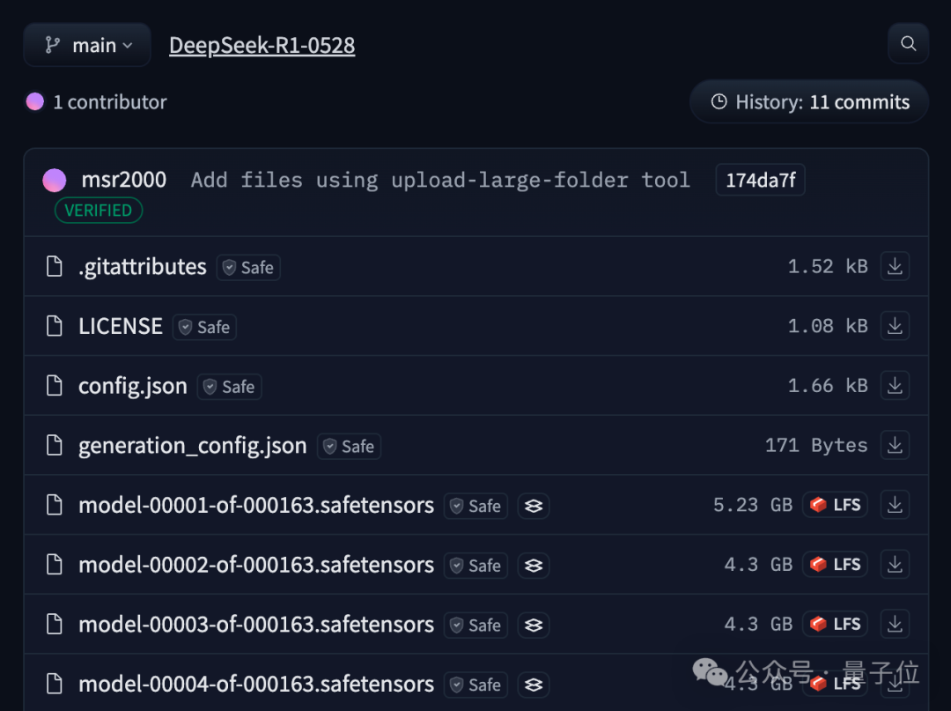Click the Safe badge for model-00001 file
This screenshot has height=711, width=951.
pyautogui.click(x=476, y=506)
